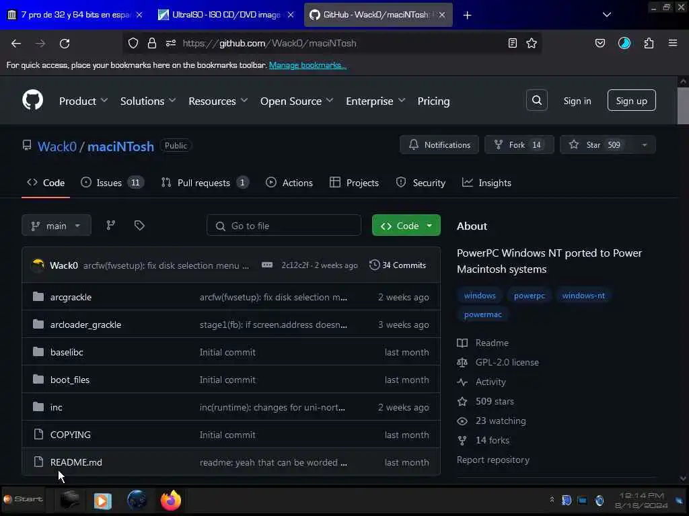Switch to the Issues tab
Image resolution: width=689 pixels, height=516 pixels.
pos(112,183)
